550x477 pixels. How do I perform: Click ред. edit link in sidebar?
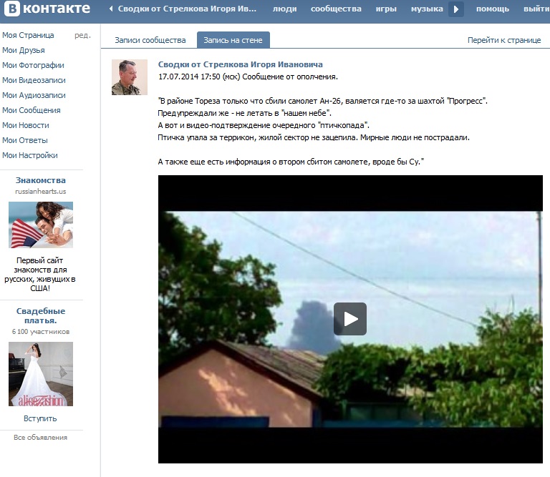pos(82,35)
